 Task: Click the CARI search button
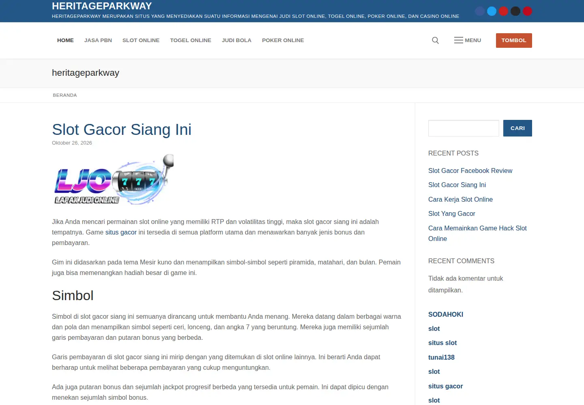pyautogui.click(x=517, y=128)
